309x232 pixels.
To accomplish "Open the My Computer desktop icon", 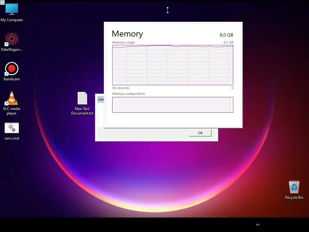I will pos(12,12).
